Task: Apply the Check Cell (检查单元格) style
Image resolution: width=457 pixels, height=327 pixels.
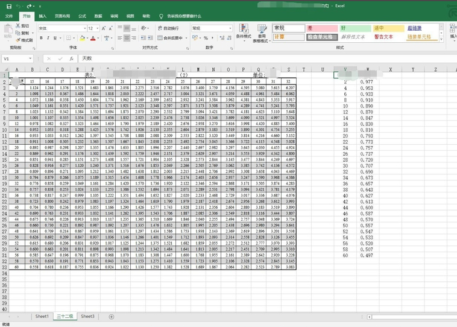Action: 322,37
